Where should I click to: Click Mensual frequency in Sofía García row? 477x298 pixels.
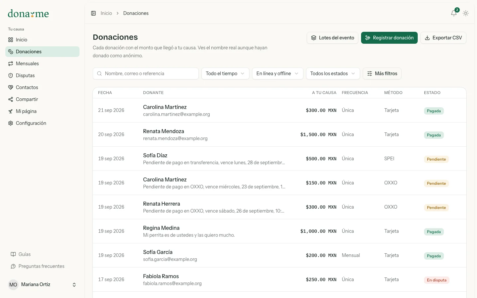(351, 255)
